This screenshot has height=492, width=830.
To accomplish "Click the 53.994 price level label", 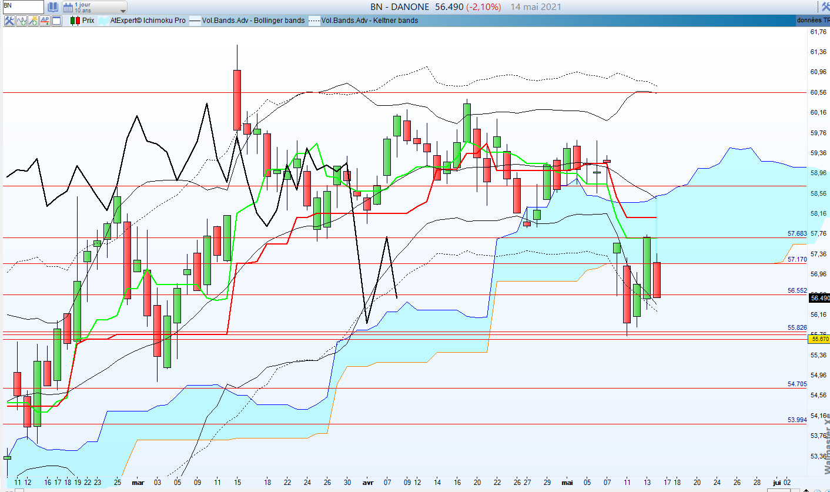I will [797, 420].
